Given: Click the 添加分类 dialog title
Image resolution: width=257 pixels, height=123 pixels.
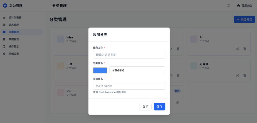Looking at the screenshot, I should (x=100, y=35).
